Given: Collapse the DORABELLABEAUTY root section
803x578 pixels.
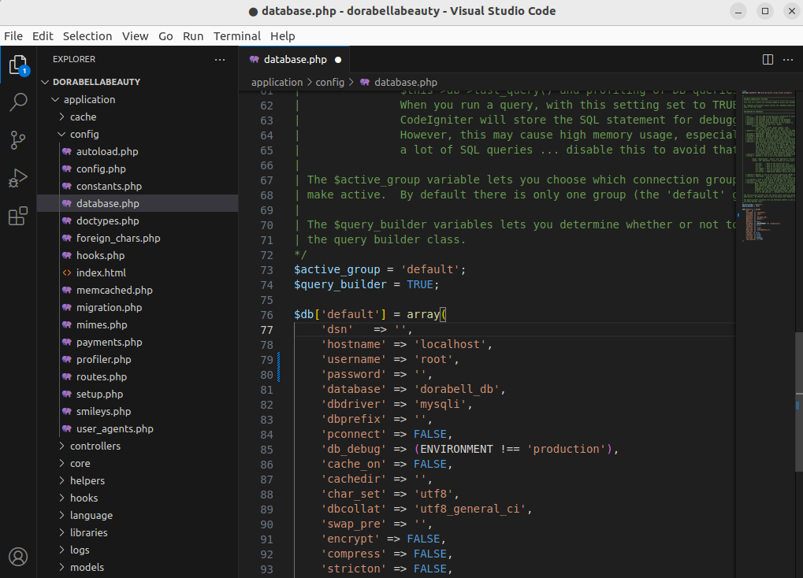Looking at the screenshot, I should tap(96, 82).
